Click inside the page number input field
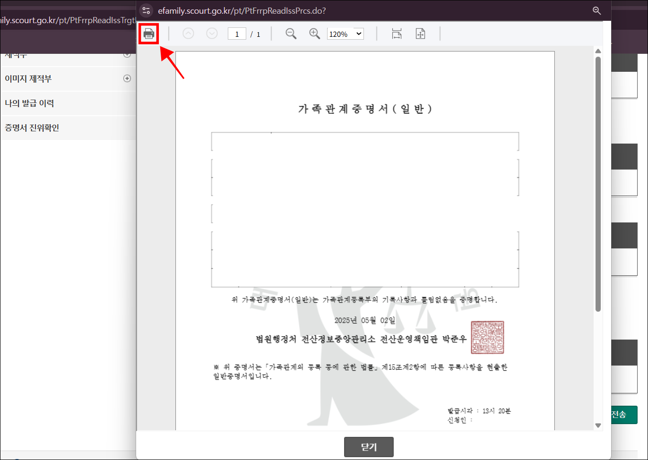This screenshot has height=460, width=648. coord(236,34)
